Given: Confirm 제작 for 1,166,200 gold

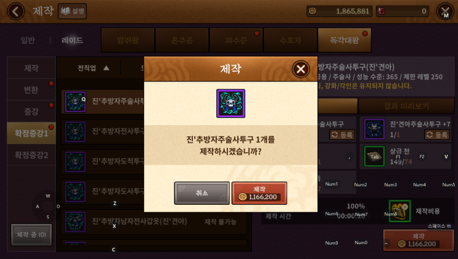Looking at the screenshot, I should [260, 193].
